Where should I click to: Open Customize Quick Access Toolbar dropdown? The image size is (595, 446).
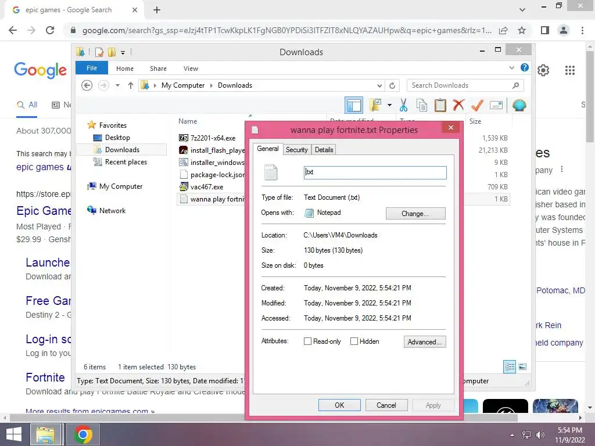click(x=123, y=53)
